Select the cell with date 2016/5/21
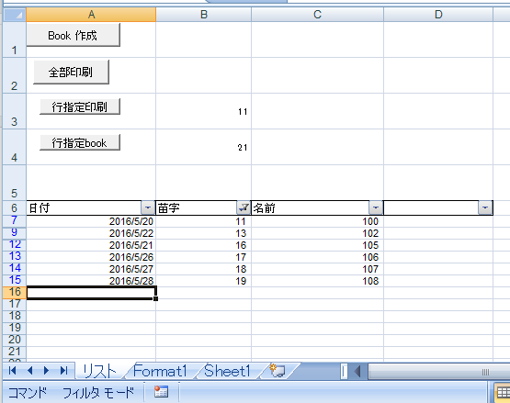Viewport: 510px width, 403px height. click(91, 245)
